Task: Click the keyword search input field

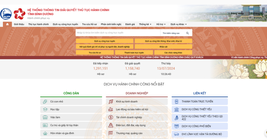Action: click(x=118, y=33)
